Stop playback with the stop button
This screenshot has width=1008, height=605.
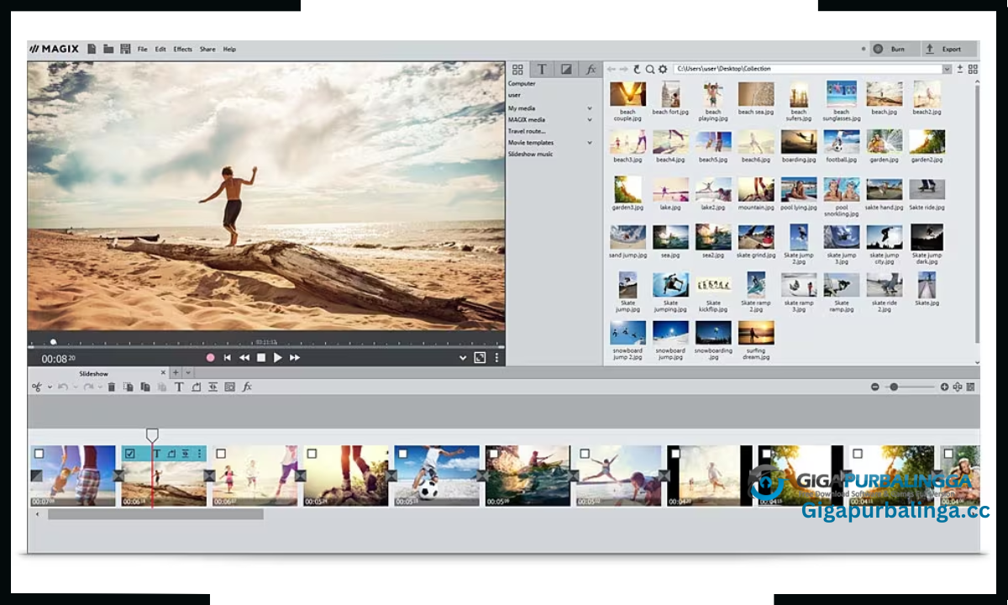pyautogui.click(x=261, y=357)
